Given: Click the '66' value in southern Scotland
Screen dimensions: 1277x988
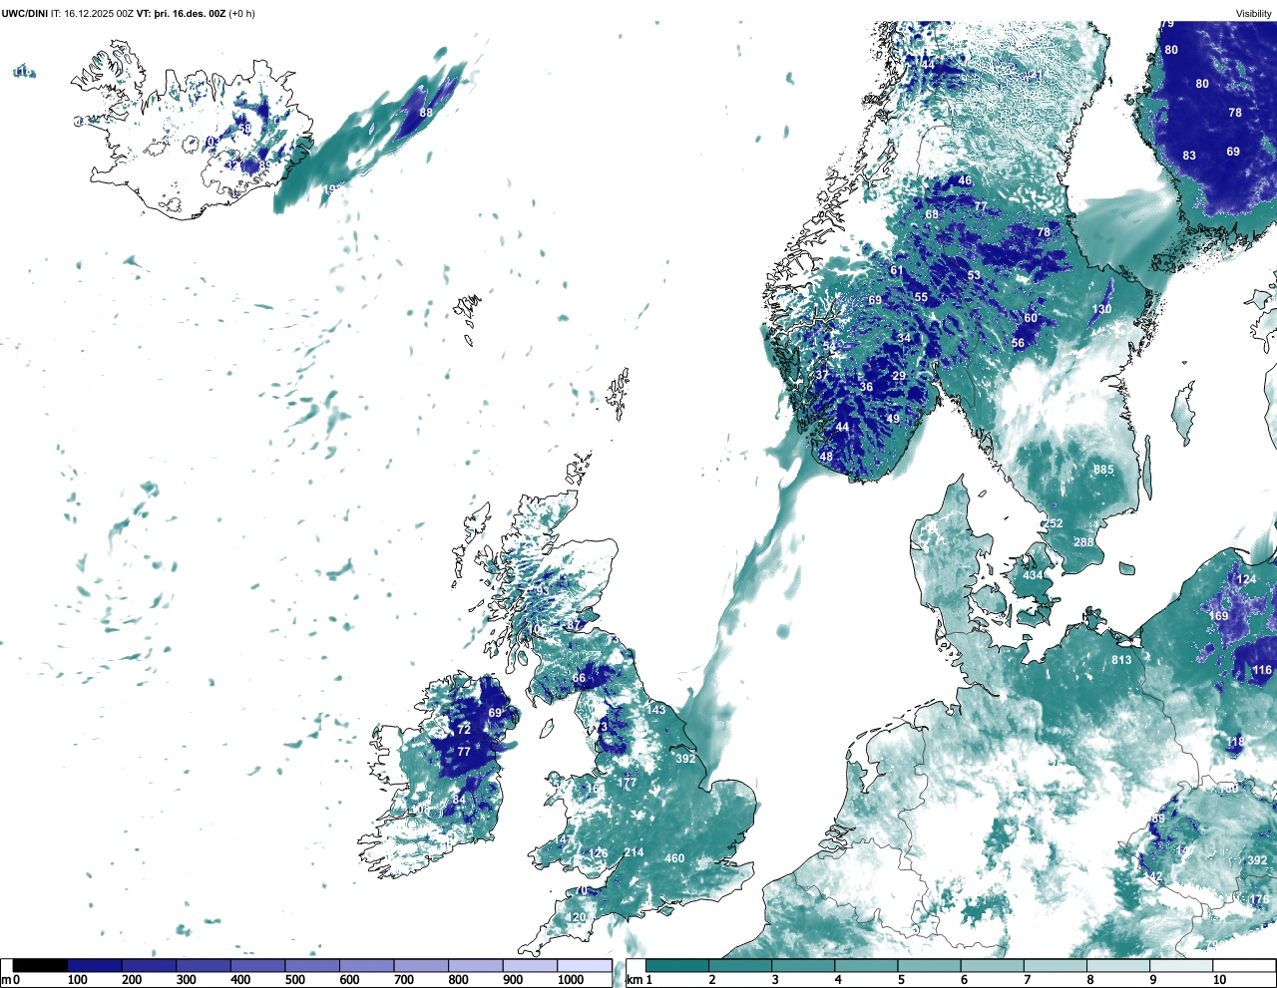Looking at the screenshot, I should pos(579,678).
